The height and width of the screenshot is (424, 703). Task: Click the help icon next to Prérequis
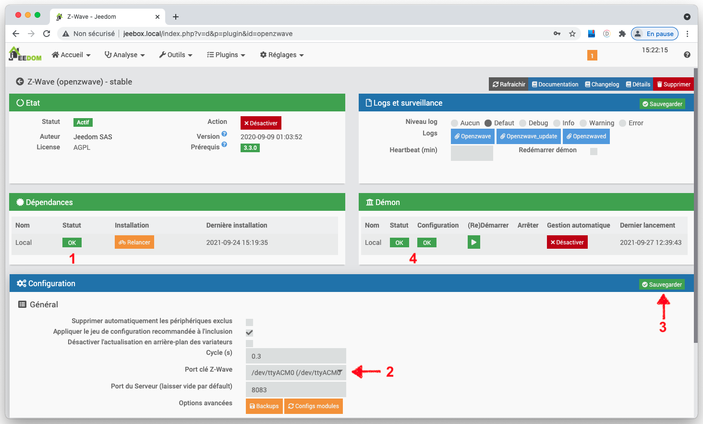tap(224, 145)
